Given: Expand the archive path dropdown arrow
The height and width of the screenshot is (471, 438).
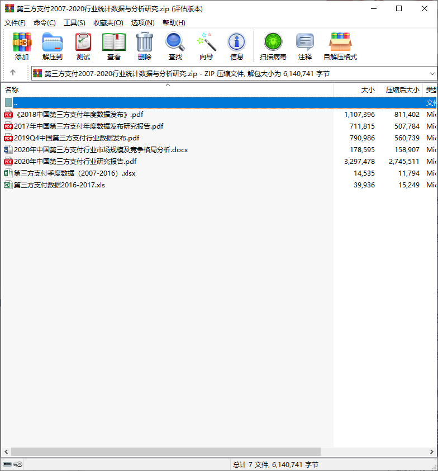Looking at the screenshot, I should pos(432,74).
